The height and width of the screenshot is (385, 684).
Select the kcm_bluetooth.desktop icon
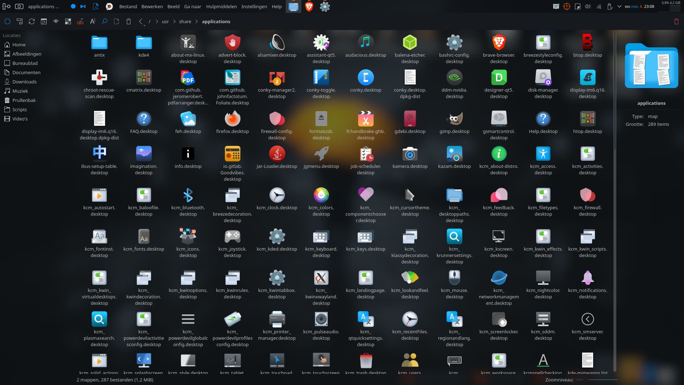pyautogui.click(x=188, y=195)
